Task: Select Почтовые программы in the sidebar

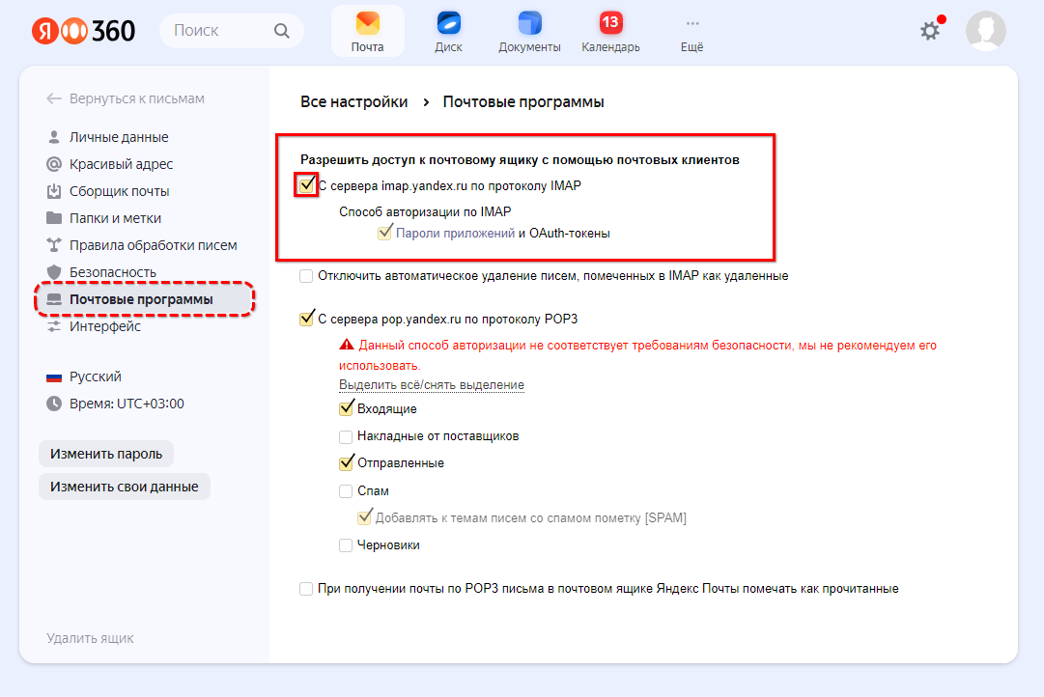Action: [x=145, y=299]
